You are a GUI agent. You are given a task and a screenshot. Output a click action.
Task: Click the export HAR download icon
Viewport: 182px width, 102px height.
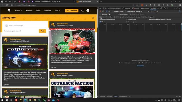point(158,11)
